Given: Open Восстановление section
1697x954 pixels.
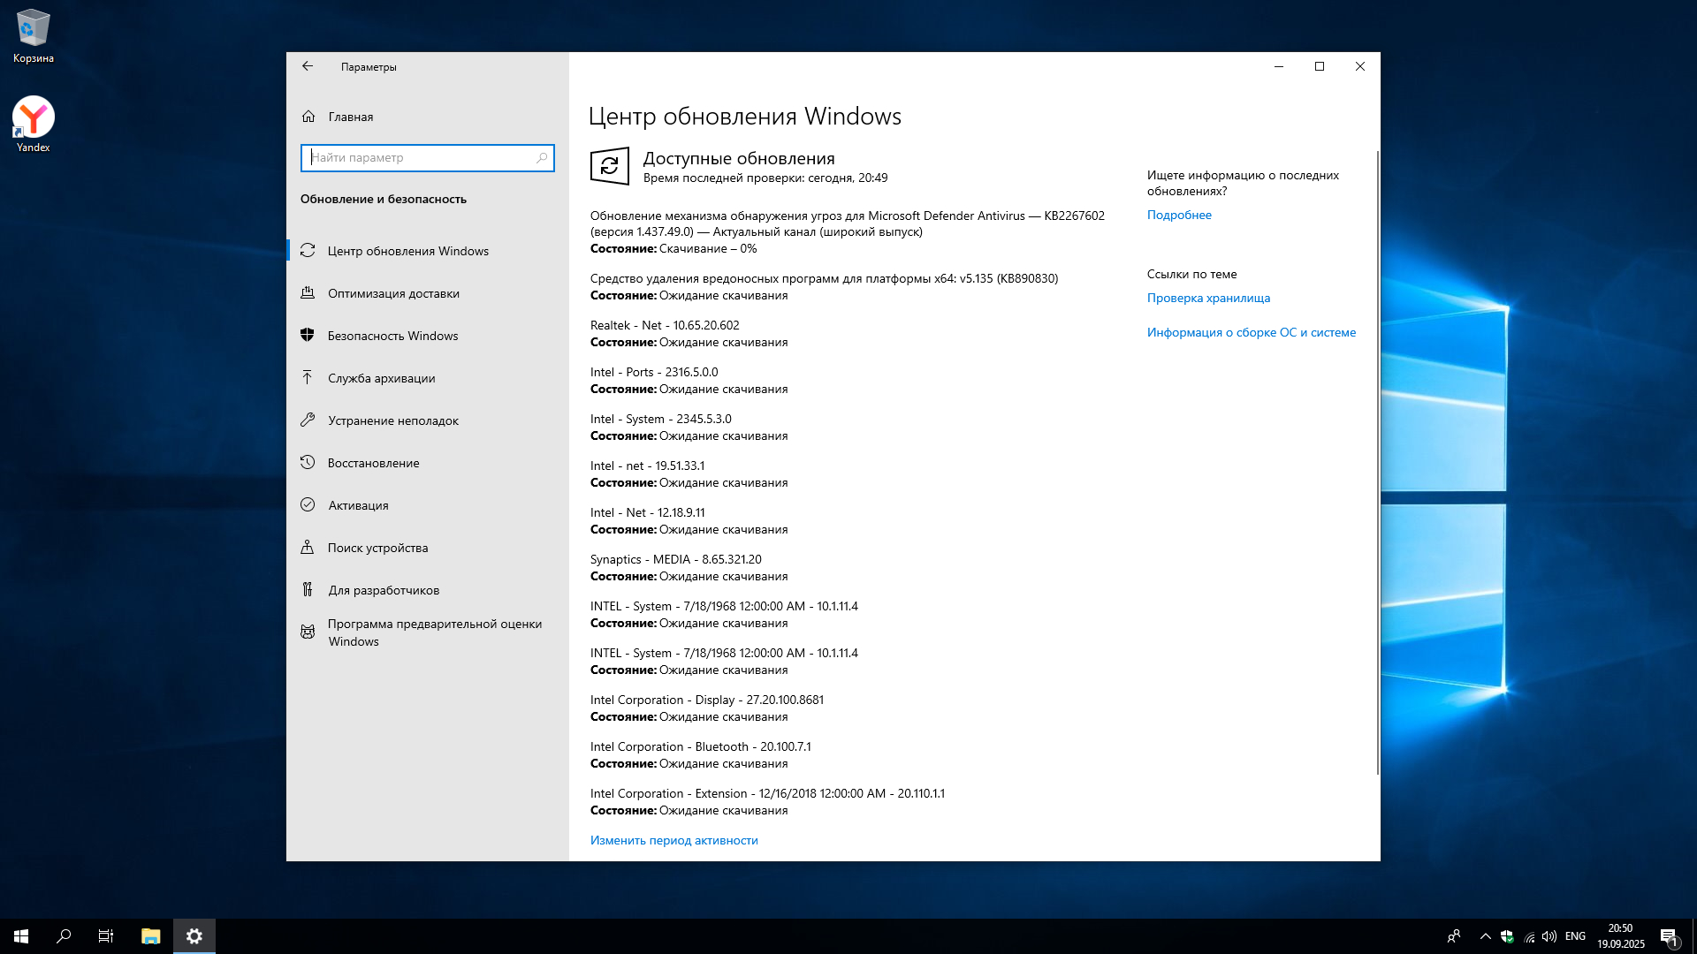Looking at the screenshot, I should [373, 463].
